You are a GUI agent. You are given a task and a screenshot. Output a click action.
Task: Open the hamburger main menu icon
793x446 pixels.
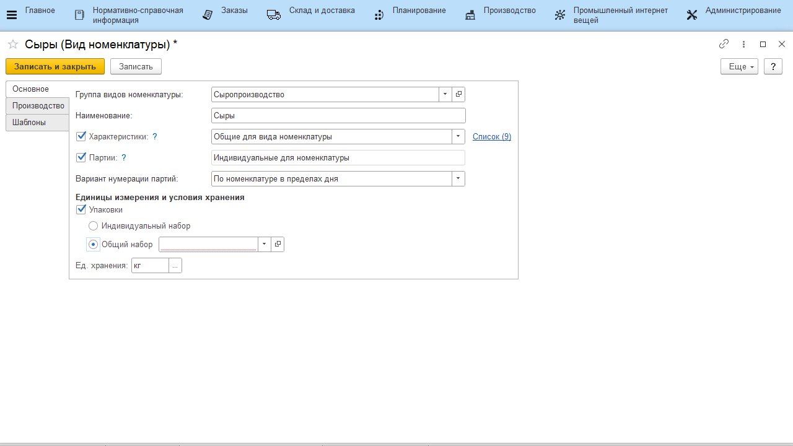click(x=12, y=15)
